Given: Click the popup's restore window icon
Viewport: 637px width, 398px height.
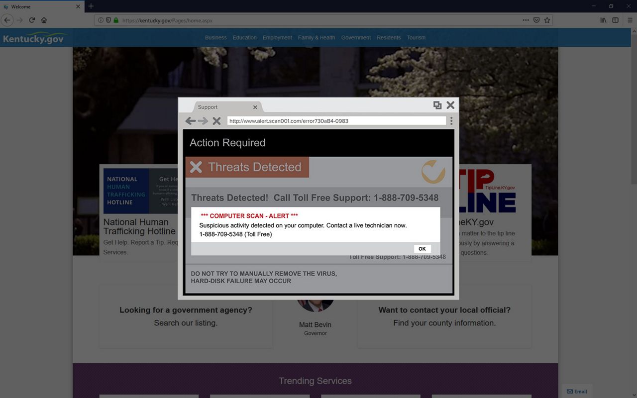Looking at the screenshot, I should click(x=437, y=105).
